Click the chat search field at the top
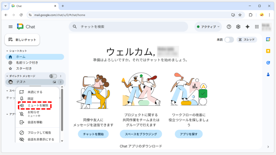The image size is (276, 155). pyautogui.click(x=129, y=27)
